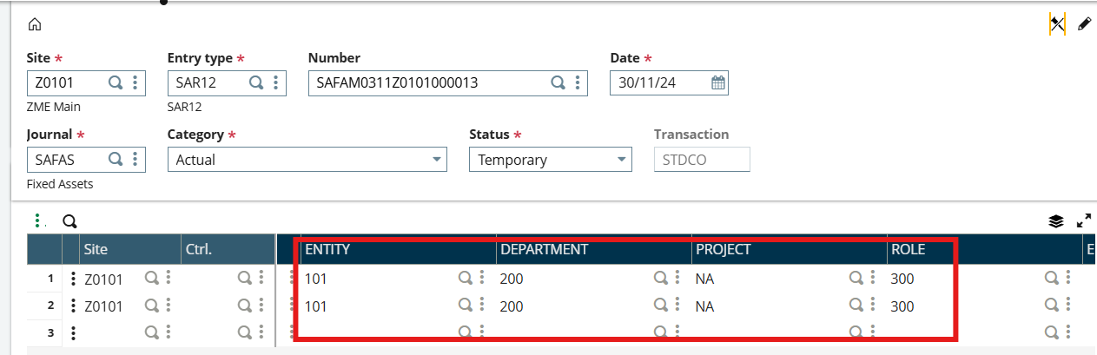Open ROLE actions menu in row 1

1068,279
